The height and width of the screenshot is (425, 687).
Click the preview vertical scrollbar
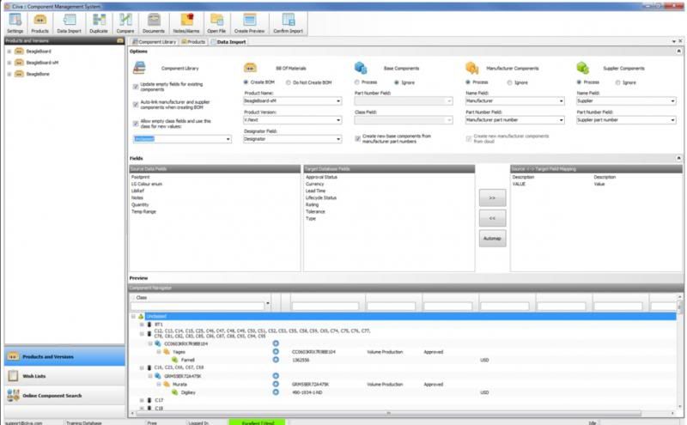click(x=679, y=306)
